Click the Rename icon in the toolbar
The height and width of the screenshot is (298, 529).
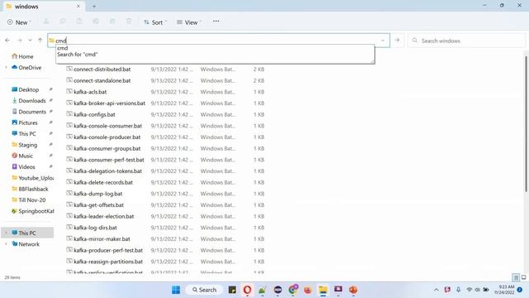[x=96, y=22]
